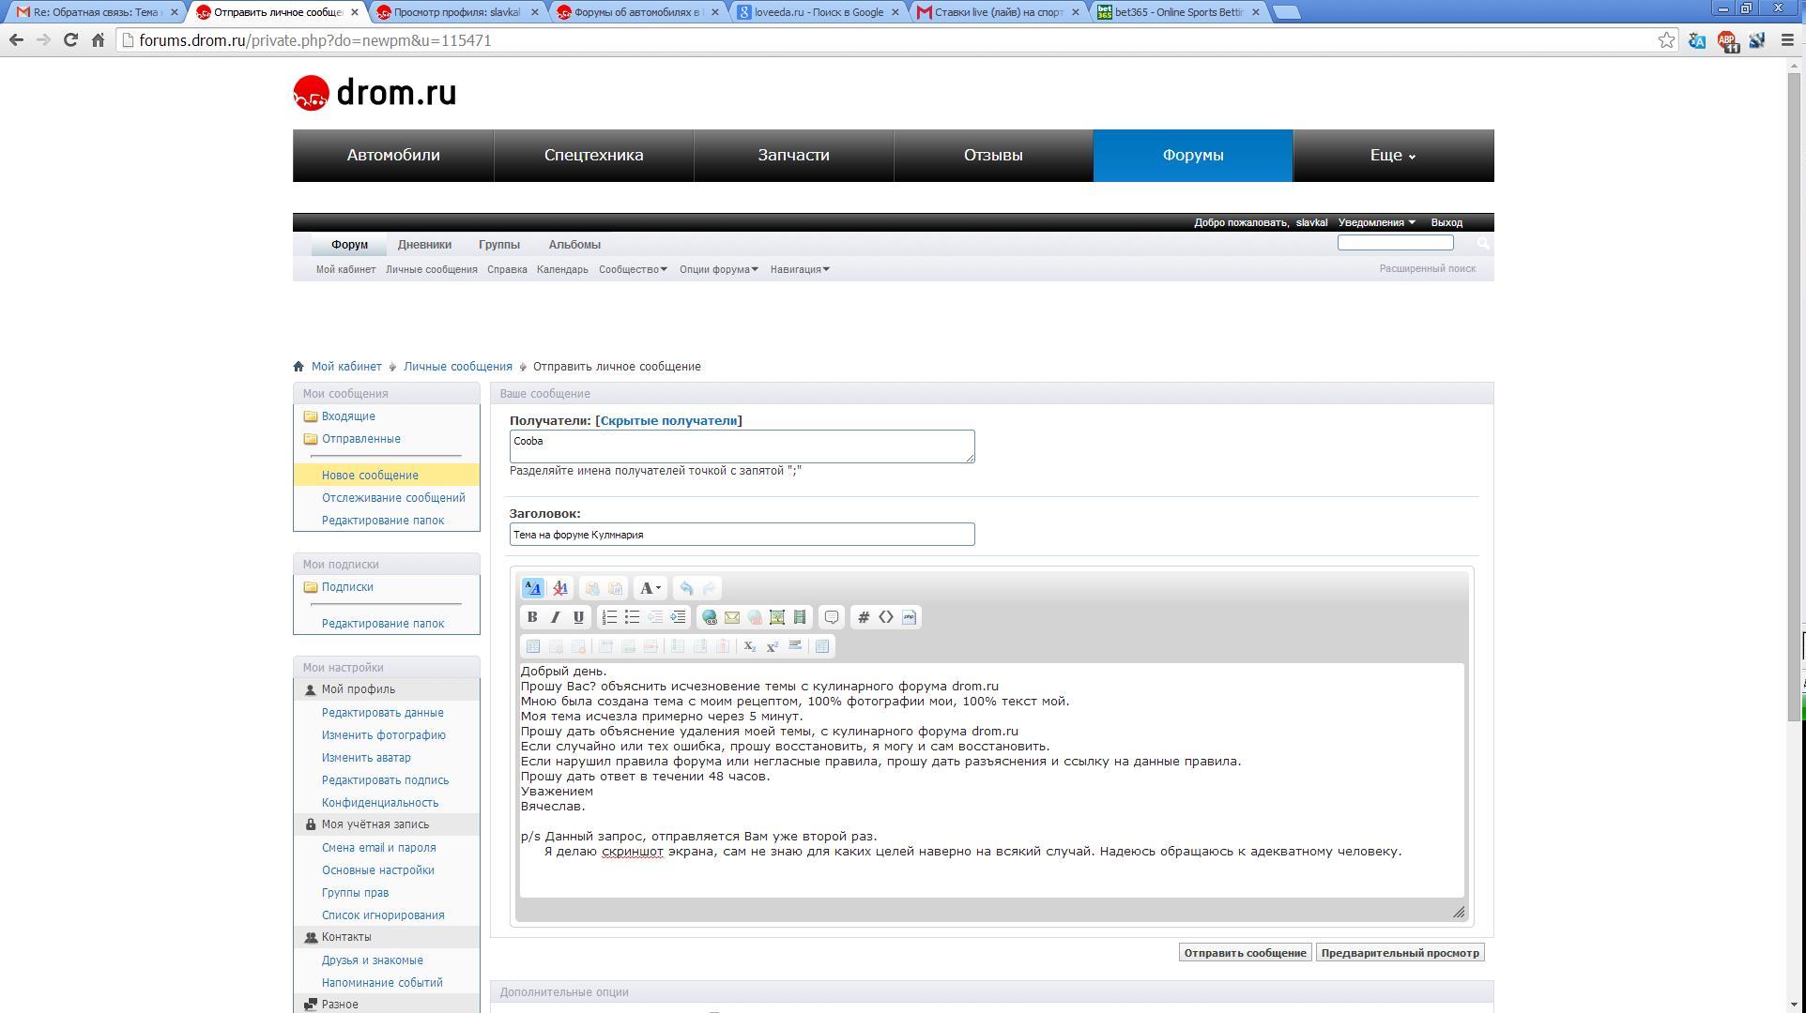Click the insert email envelope icon
This screenshot has width=1806, height=1013.
pyautogui.click(x=732, y=617)
